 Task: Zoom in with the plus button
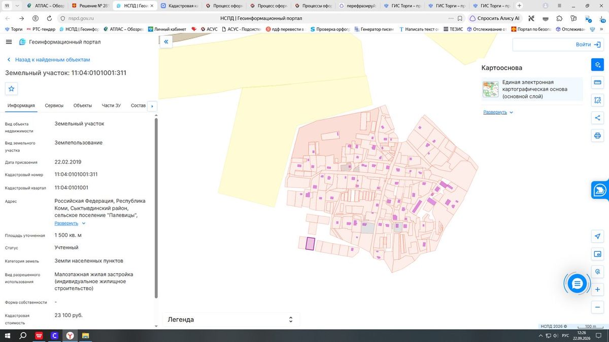pos(597,290)
